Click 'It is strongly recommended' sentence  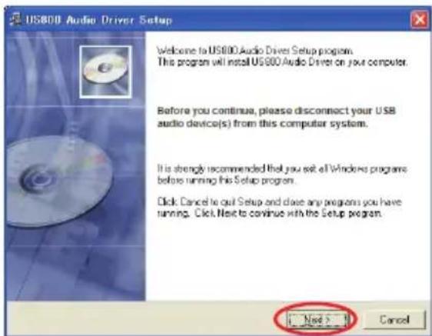(282, 168)
